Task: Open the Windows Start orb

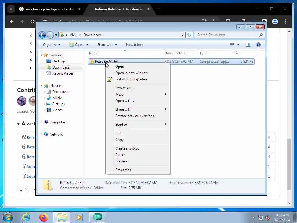Action: [8, 217]
